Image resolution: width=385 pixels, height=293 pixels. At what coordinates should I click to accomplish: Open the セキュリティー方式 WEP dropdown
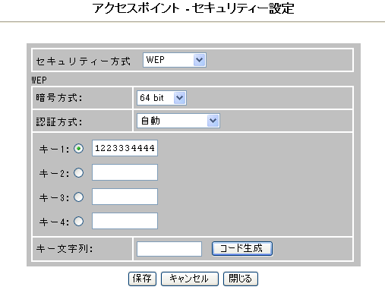(175, 60)
